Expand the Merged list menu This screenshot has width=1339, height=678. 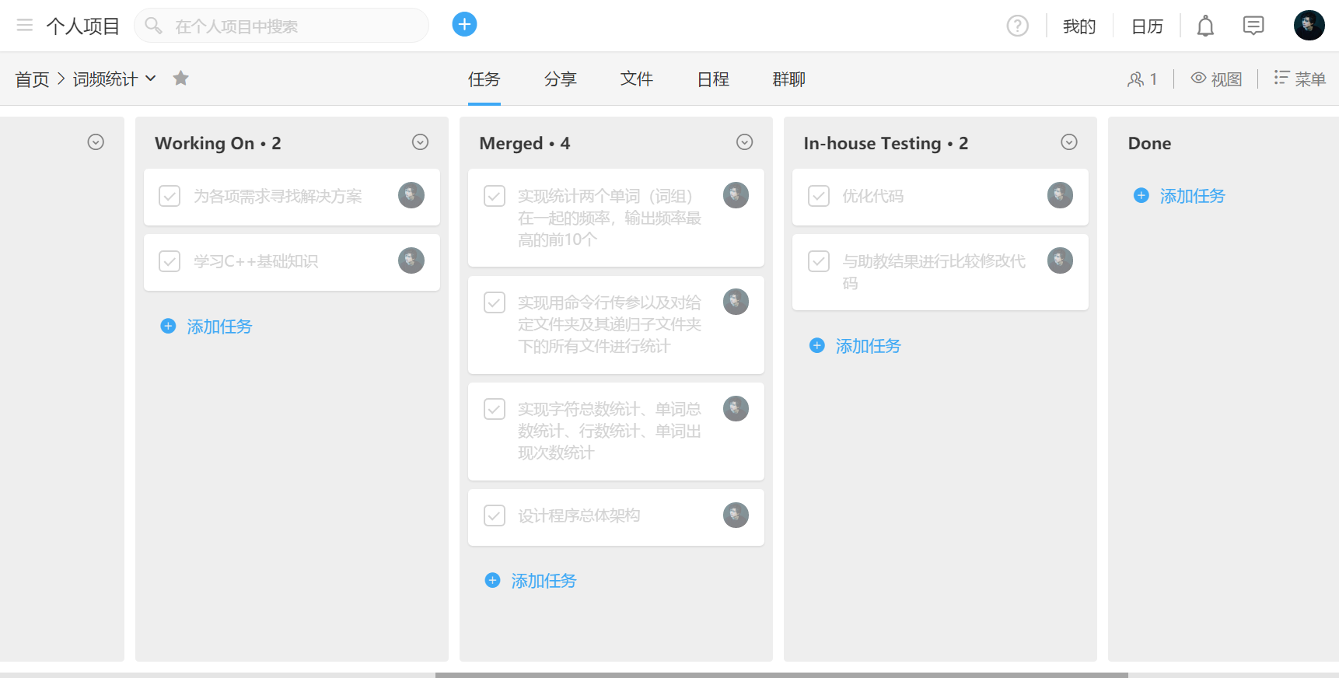pos(744,142)
